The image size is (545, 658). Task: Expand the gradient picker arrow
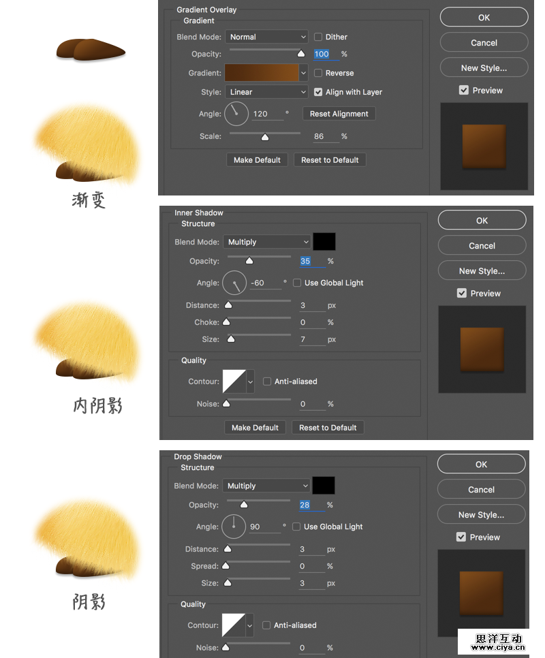303,73
